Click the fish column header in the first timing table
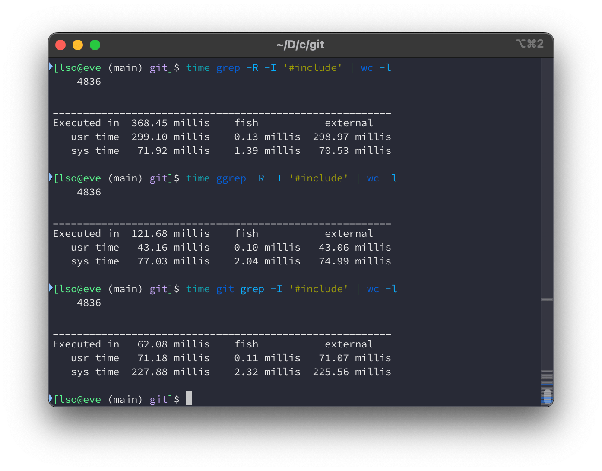This screenshot has height=471, width=602. pyautogui.click(x=246, y=123)
